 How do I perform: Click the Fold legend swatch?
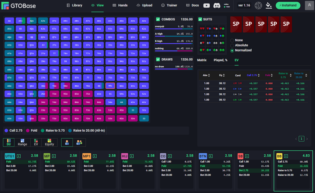(x=28, y=131)
